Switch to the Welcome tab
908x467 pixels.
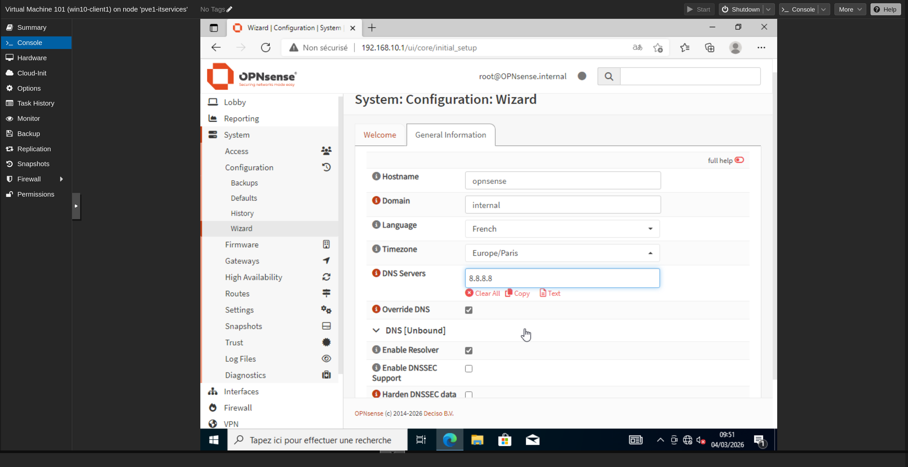(379, 135)
